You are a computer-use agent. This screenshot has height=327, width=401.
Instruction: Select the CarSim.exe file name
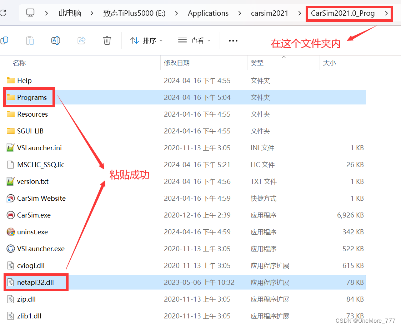coord(34,215)
